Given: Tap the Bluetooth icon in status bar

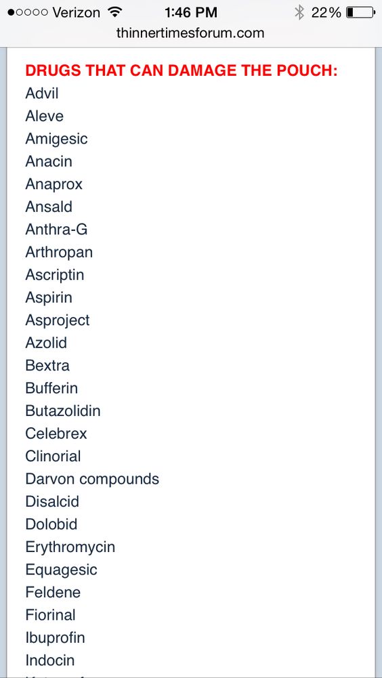Looking at the screenshot, I should (x=299, y=12).
